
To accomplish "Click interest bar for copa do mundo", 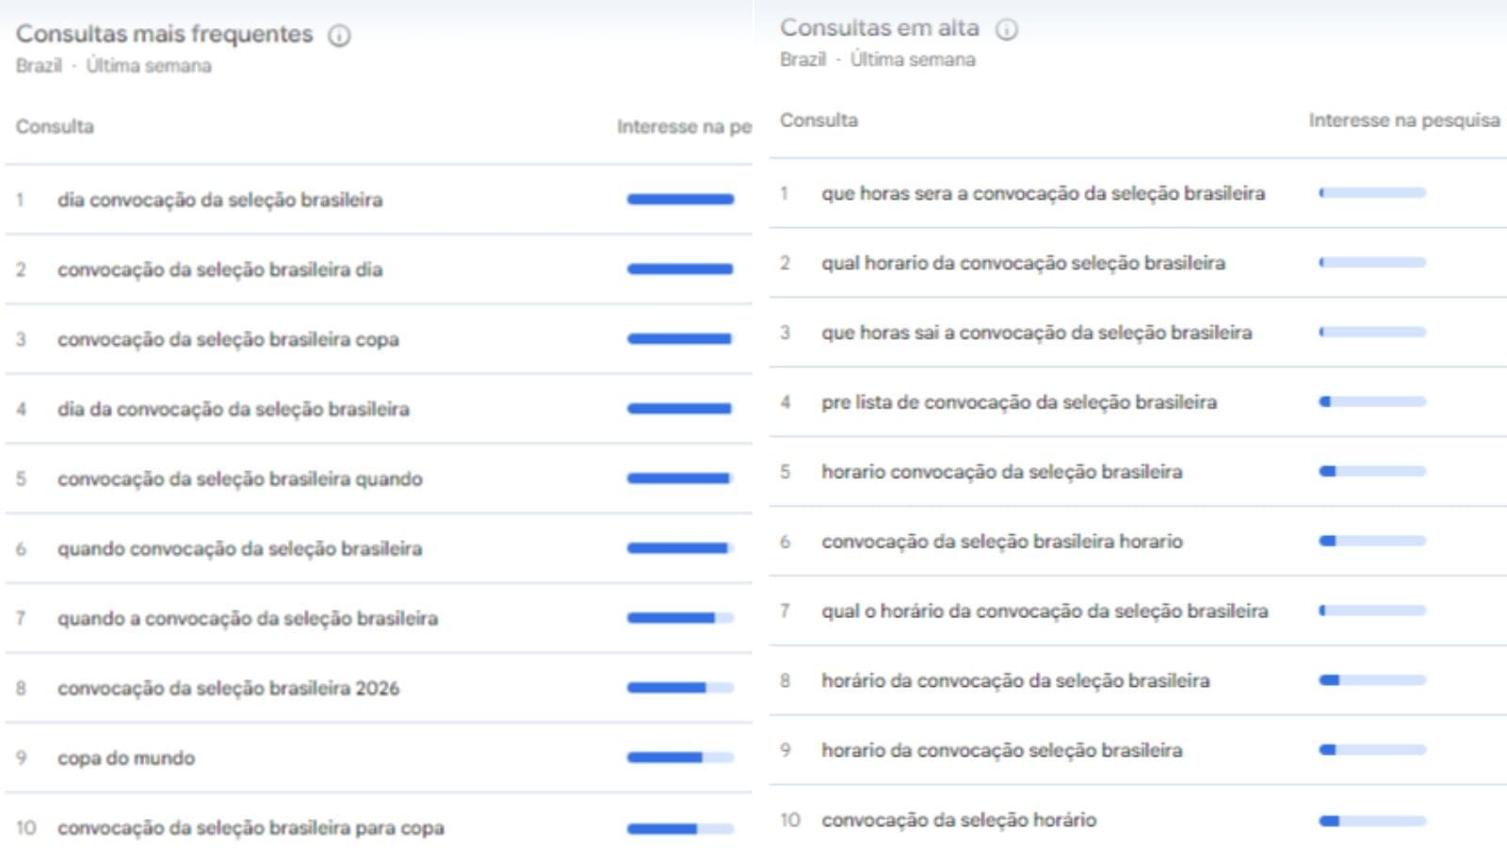I will (x=680, y=758).
